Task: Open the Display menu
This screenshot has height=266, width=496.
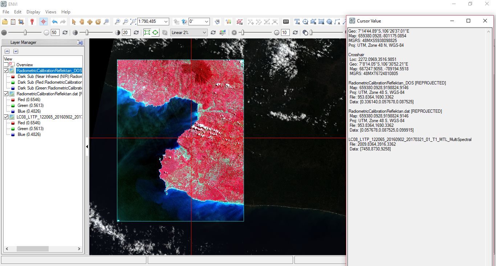Action: 33,12
